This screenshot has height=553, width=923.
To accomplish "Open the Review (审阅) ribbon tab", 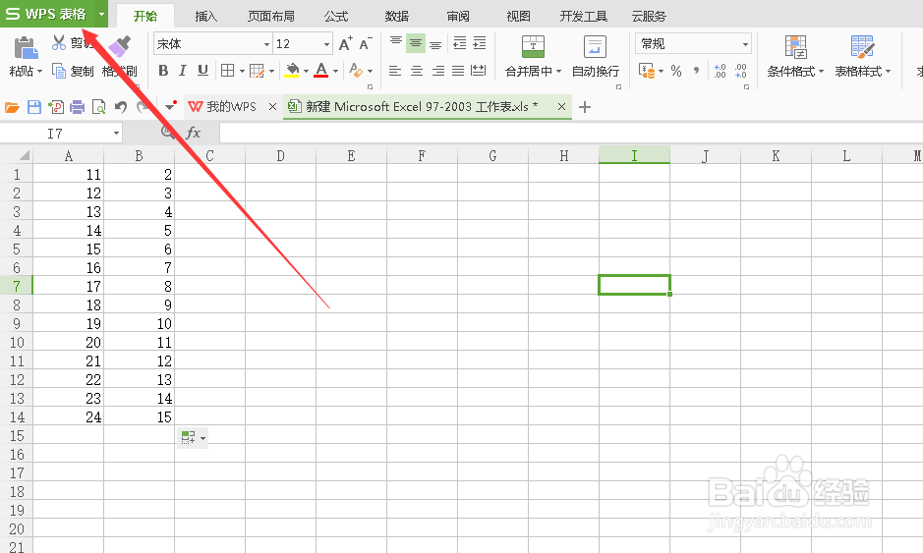I will point(458,16).
